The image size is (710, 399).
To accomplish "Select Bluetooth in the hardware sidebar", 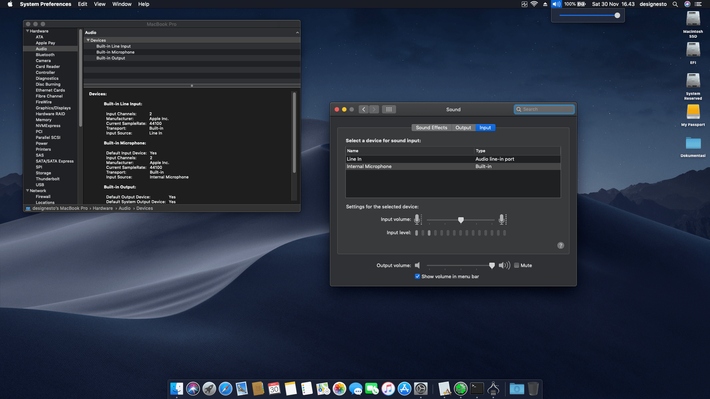I will [x=45, y=55].
